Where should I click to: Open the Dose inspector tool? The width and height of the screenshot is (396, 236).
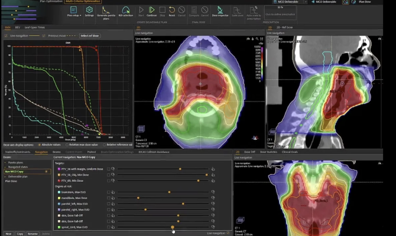point(220,11)
